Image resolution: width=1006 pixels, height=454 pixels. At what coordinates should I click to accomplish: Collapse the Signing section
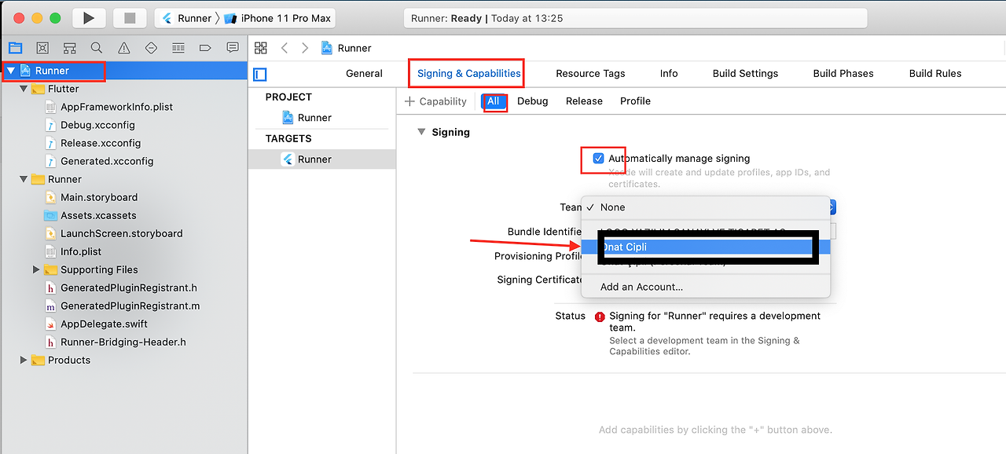tap(421, 132)
